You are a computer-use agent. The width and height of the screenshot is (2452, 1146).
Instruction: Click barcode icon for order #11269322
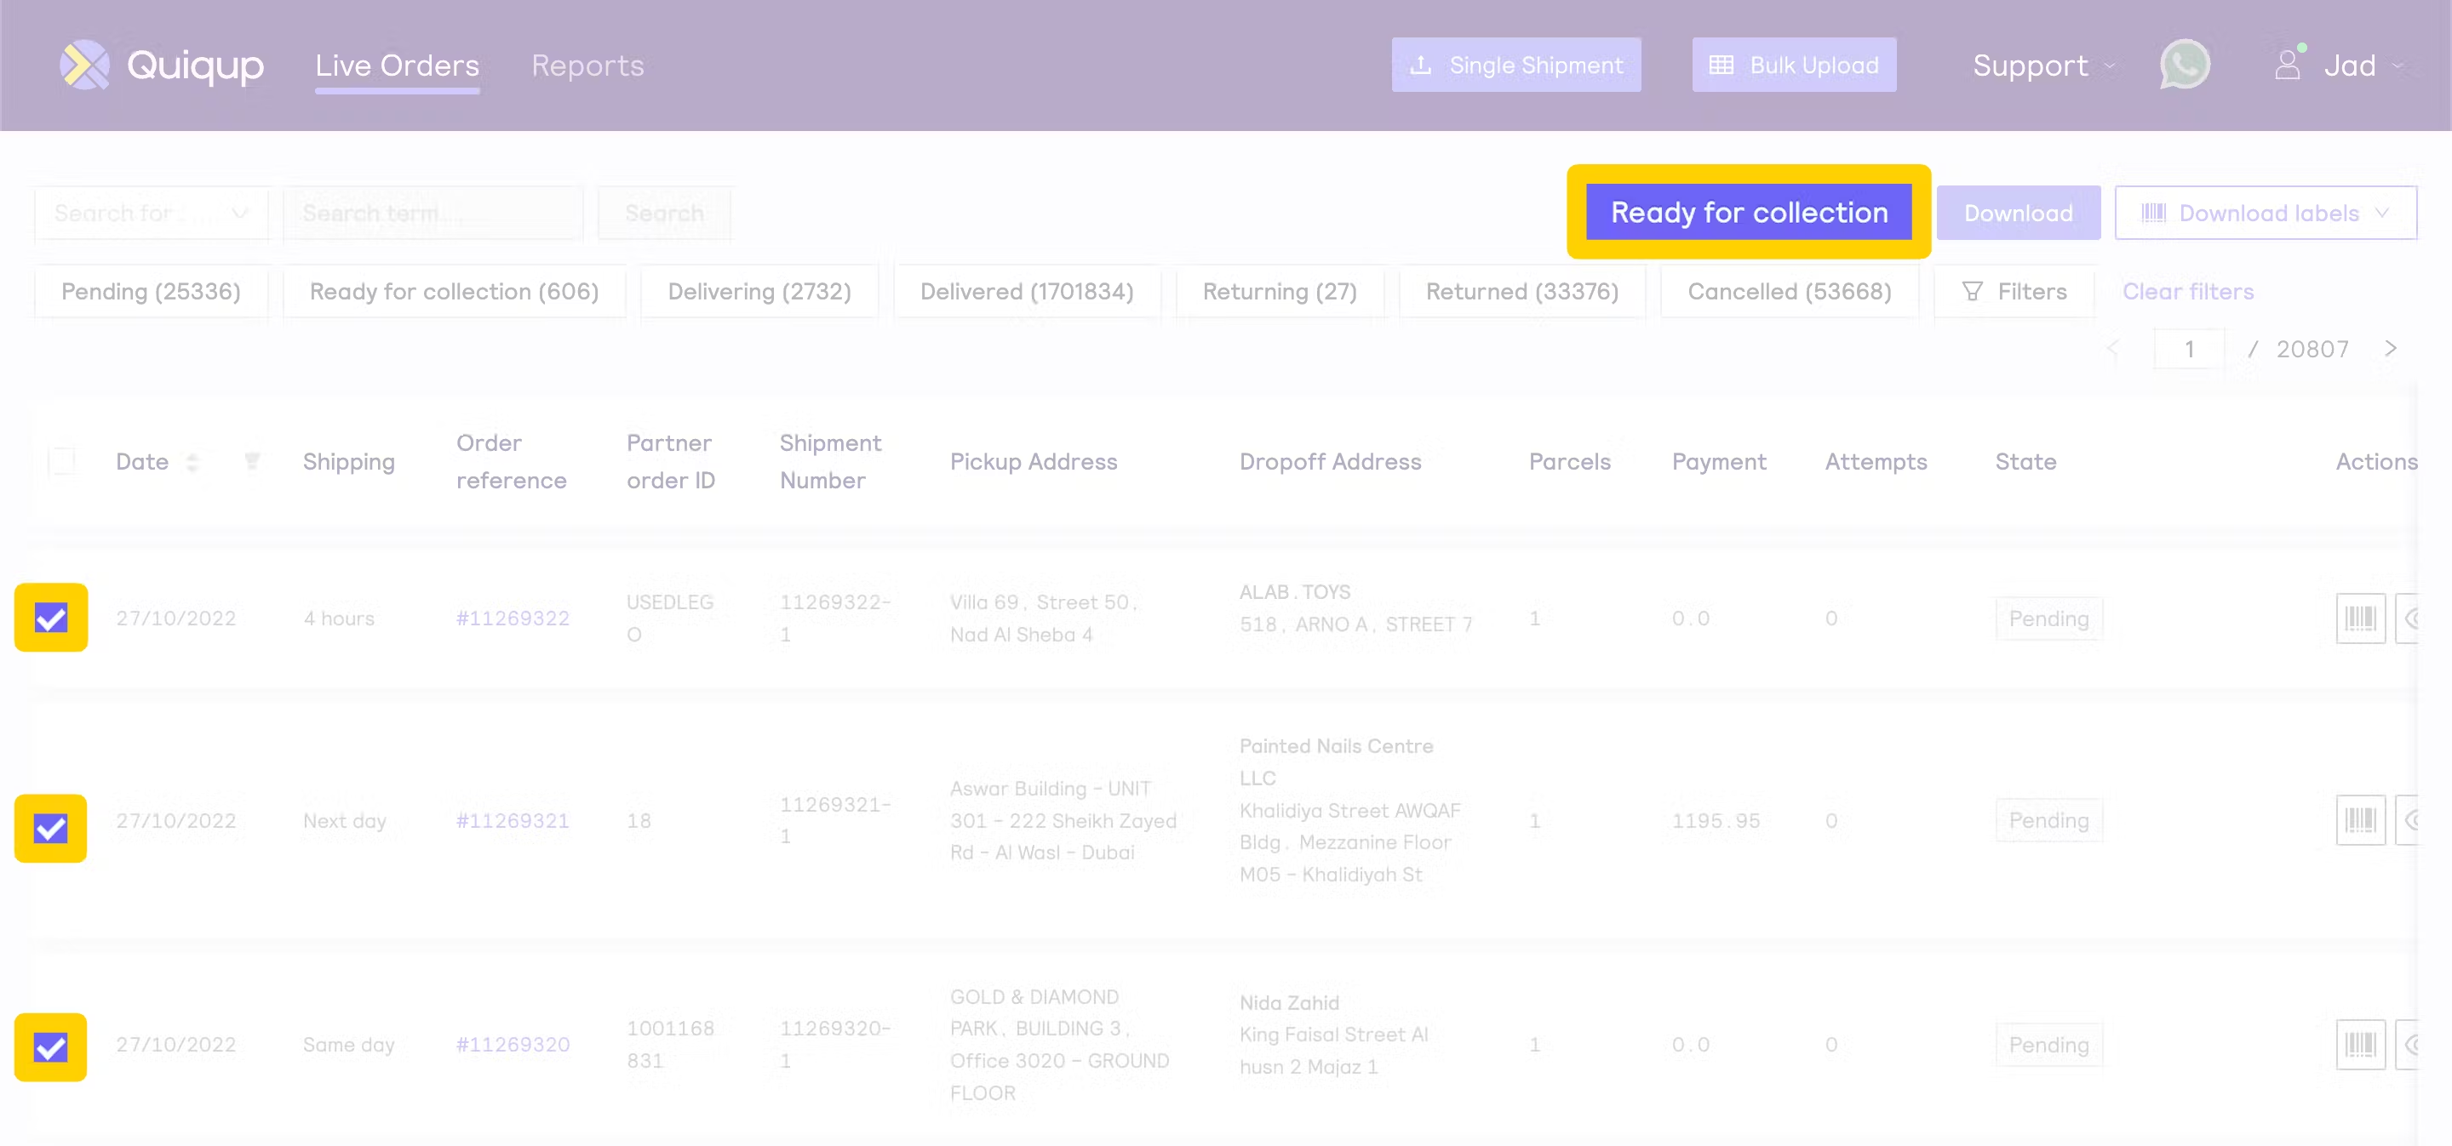(x=2360, y=619)
